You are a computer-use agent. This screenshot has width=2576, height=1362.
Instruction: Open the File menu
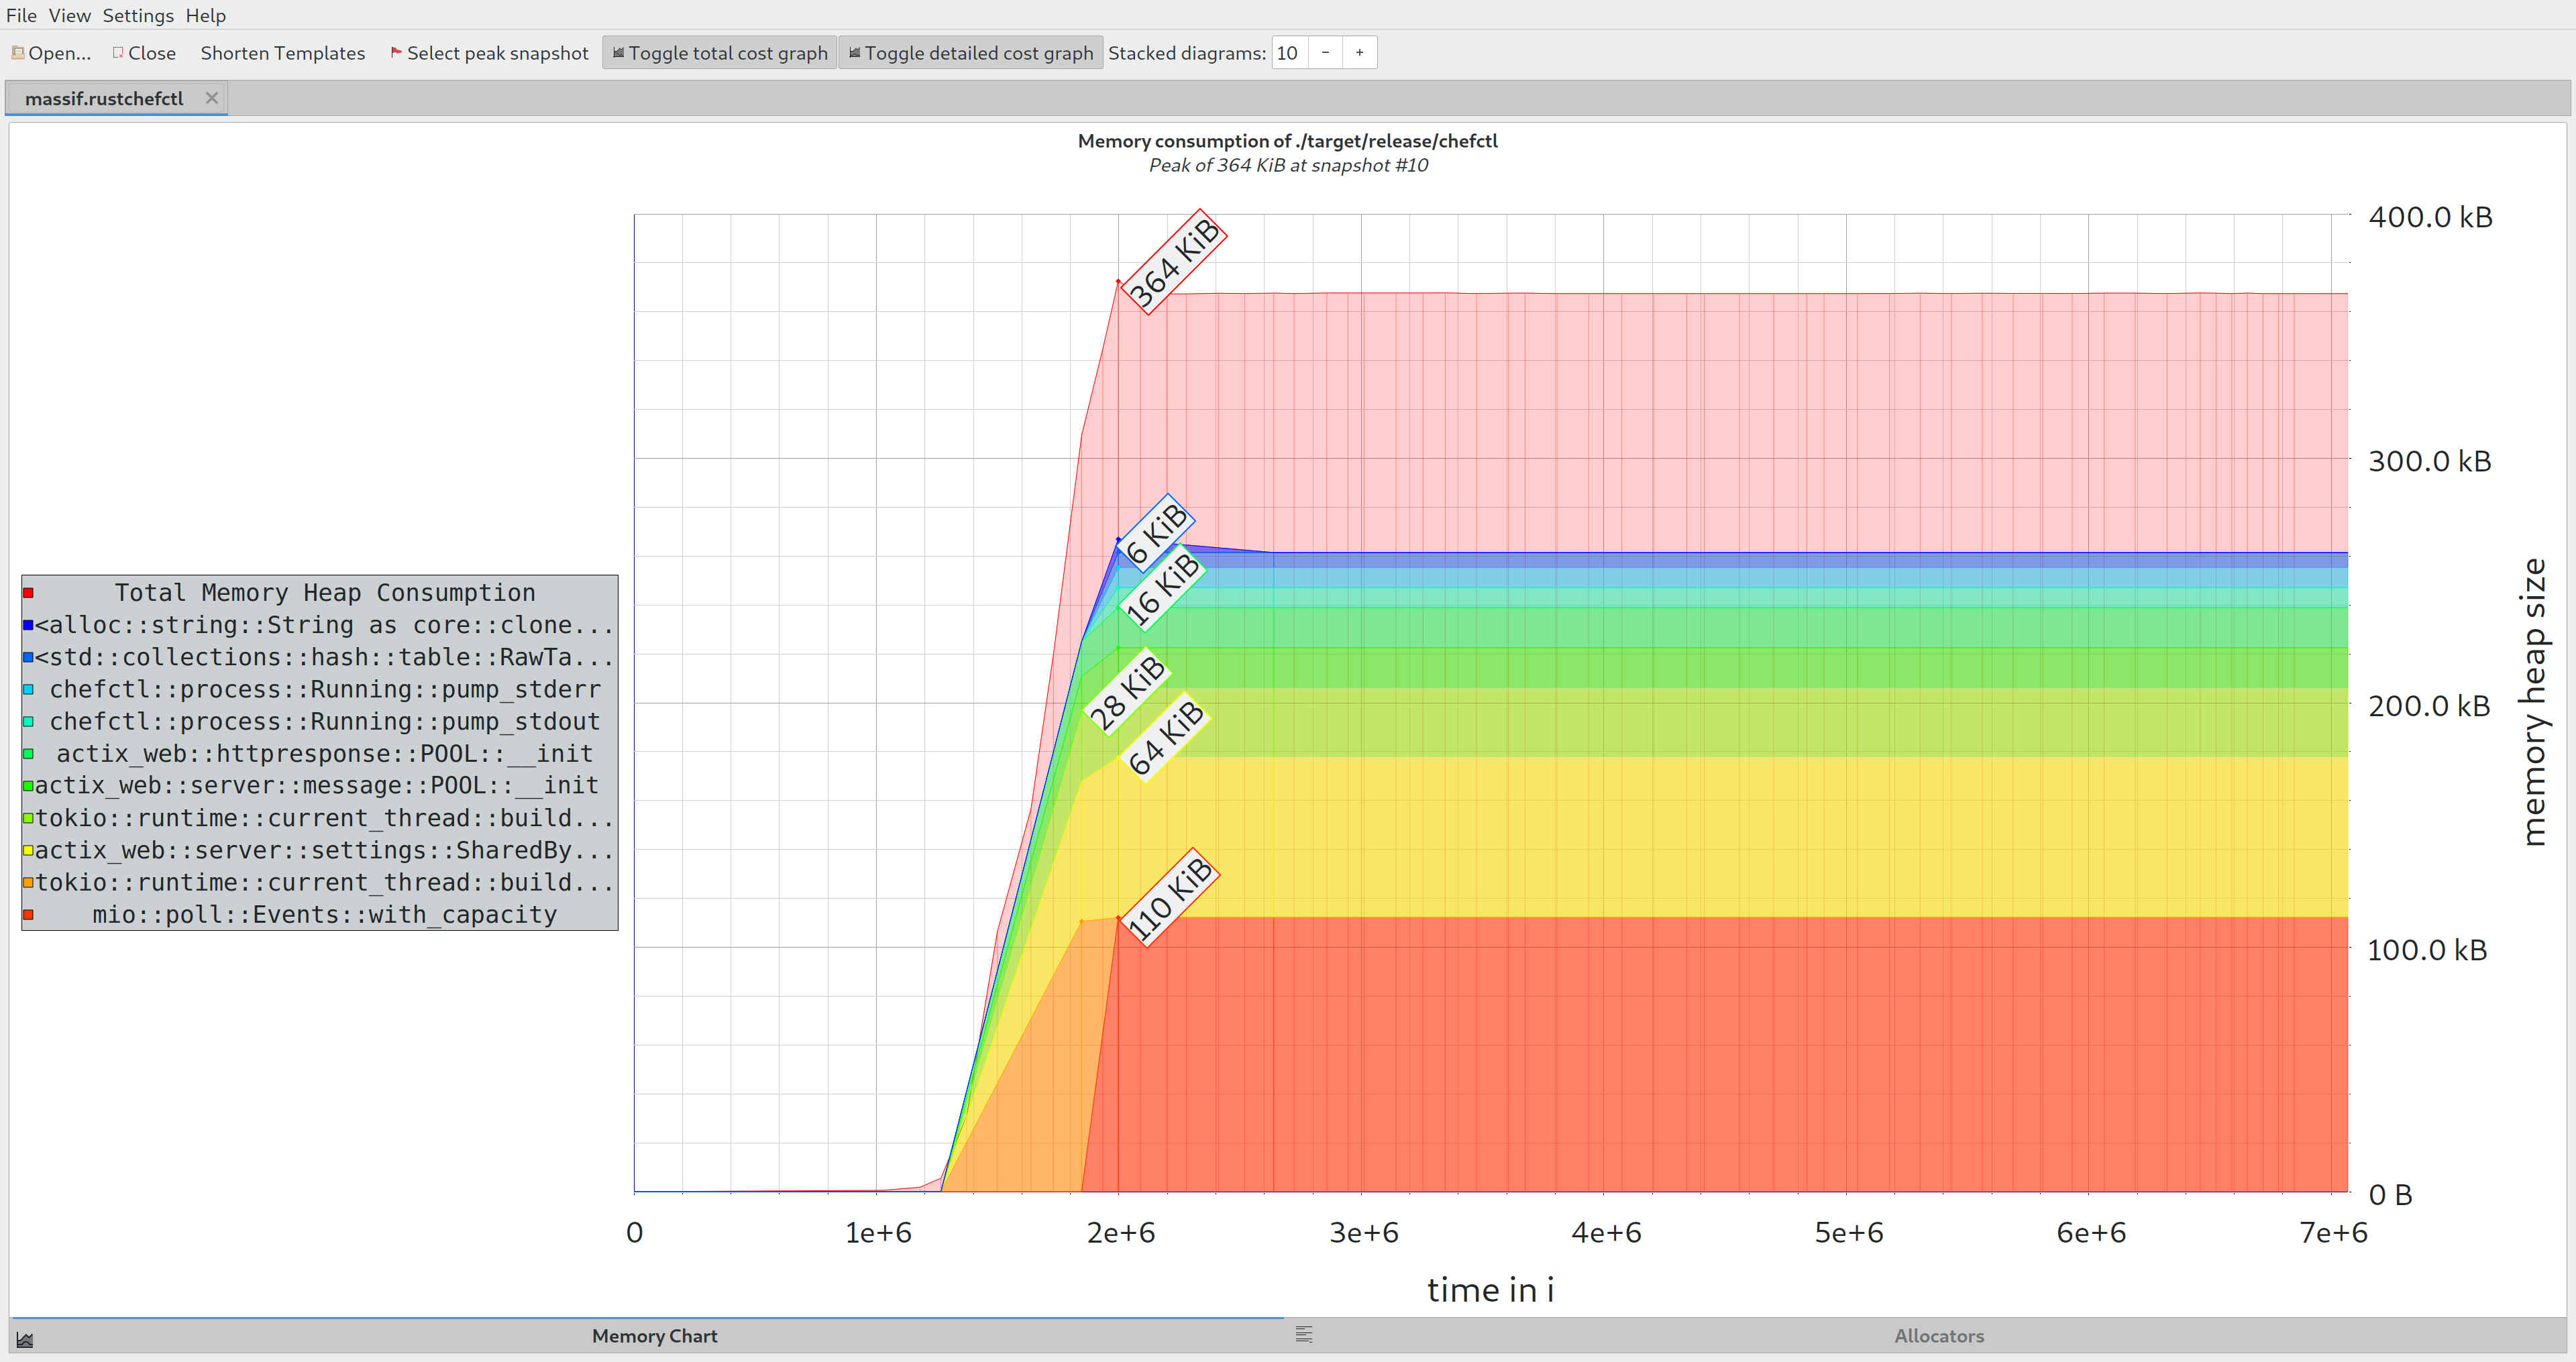(x=21, y=15)
